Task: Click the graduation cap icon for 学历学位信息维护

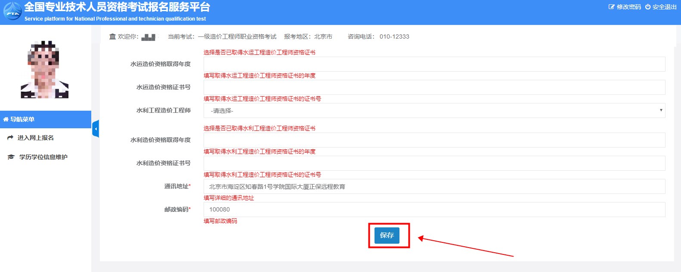Action: [x=11, y=157]
